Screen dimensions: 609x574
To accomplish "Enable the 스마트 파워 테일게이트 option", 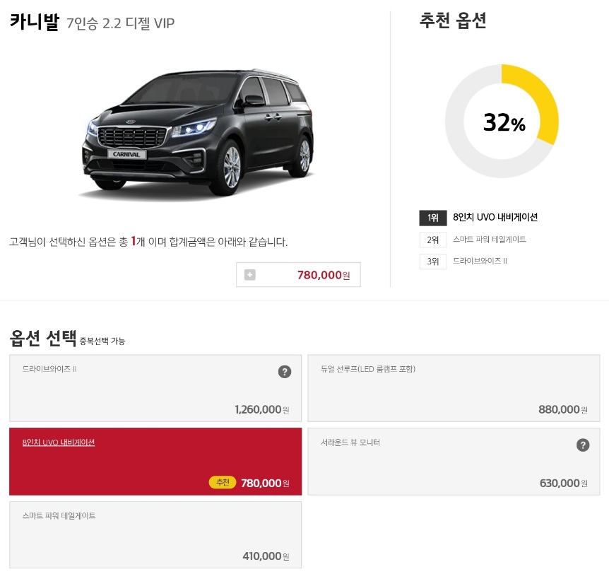I will pos(154,534).
